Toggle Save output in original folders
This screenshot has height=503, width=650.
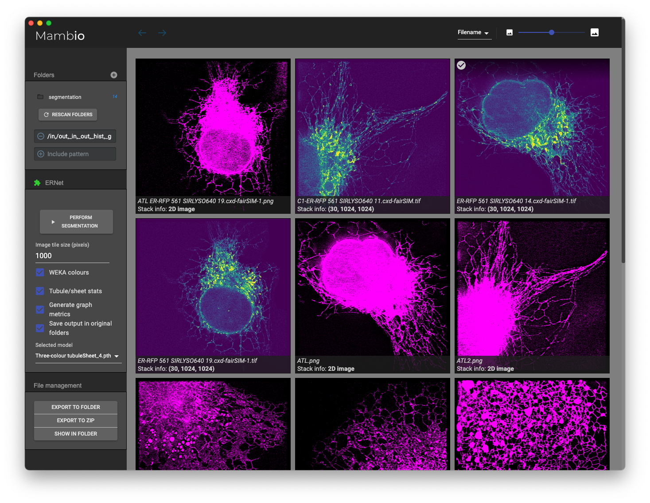pyautogui.click(x=40, y=328)
